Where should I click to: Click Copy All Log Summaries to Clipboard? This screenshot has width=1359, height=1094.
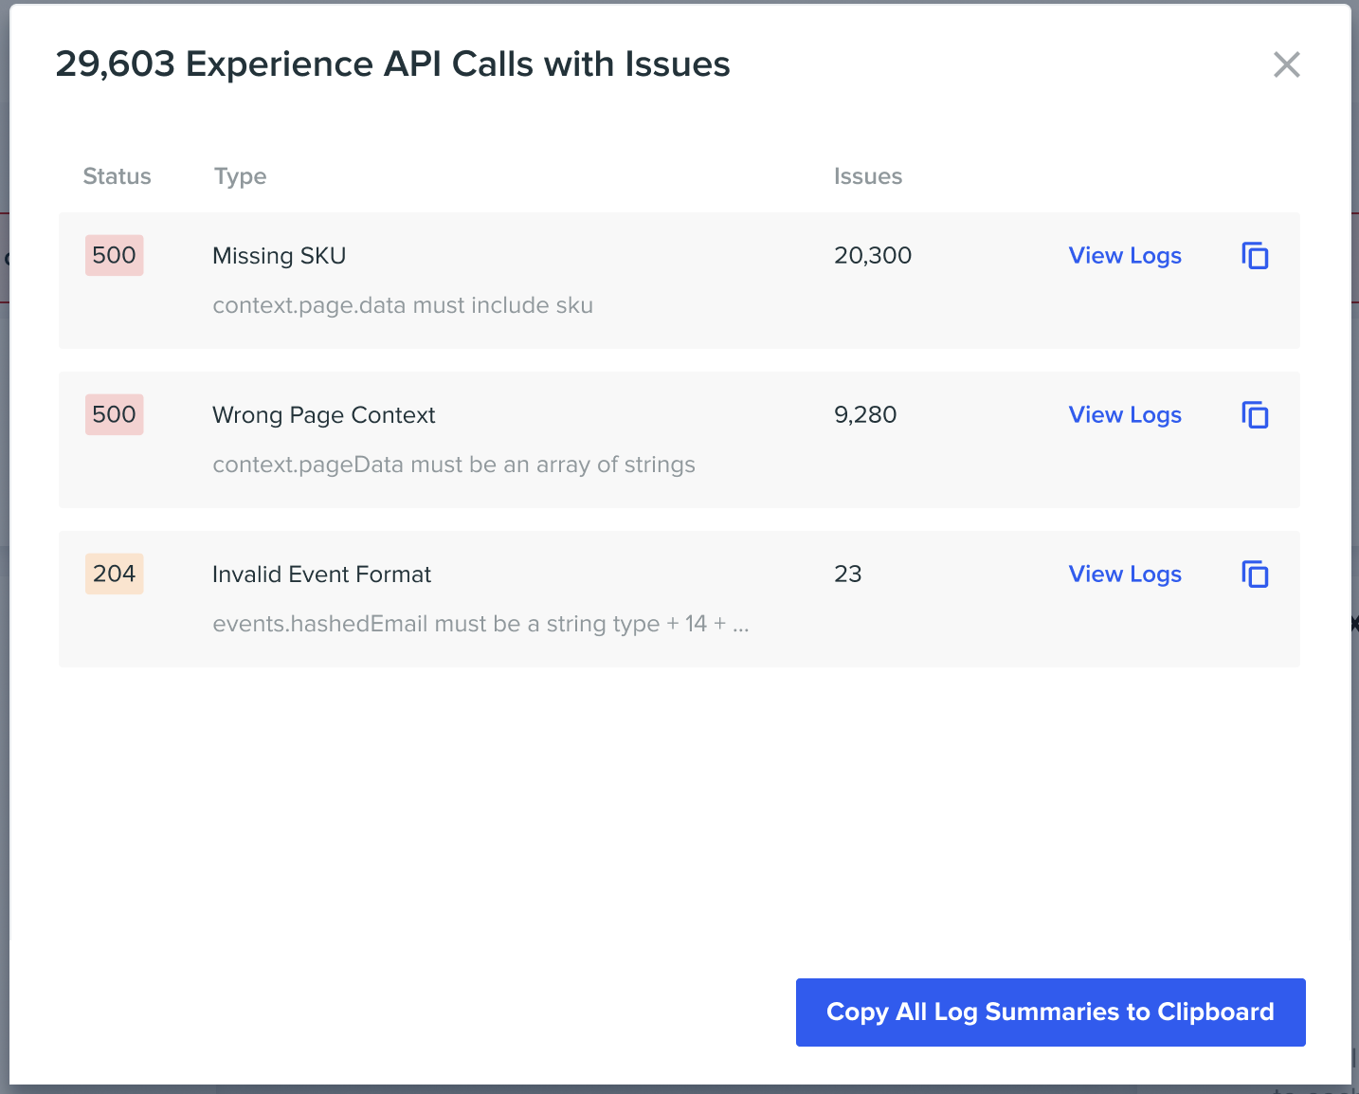click(1050, 1012)
